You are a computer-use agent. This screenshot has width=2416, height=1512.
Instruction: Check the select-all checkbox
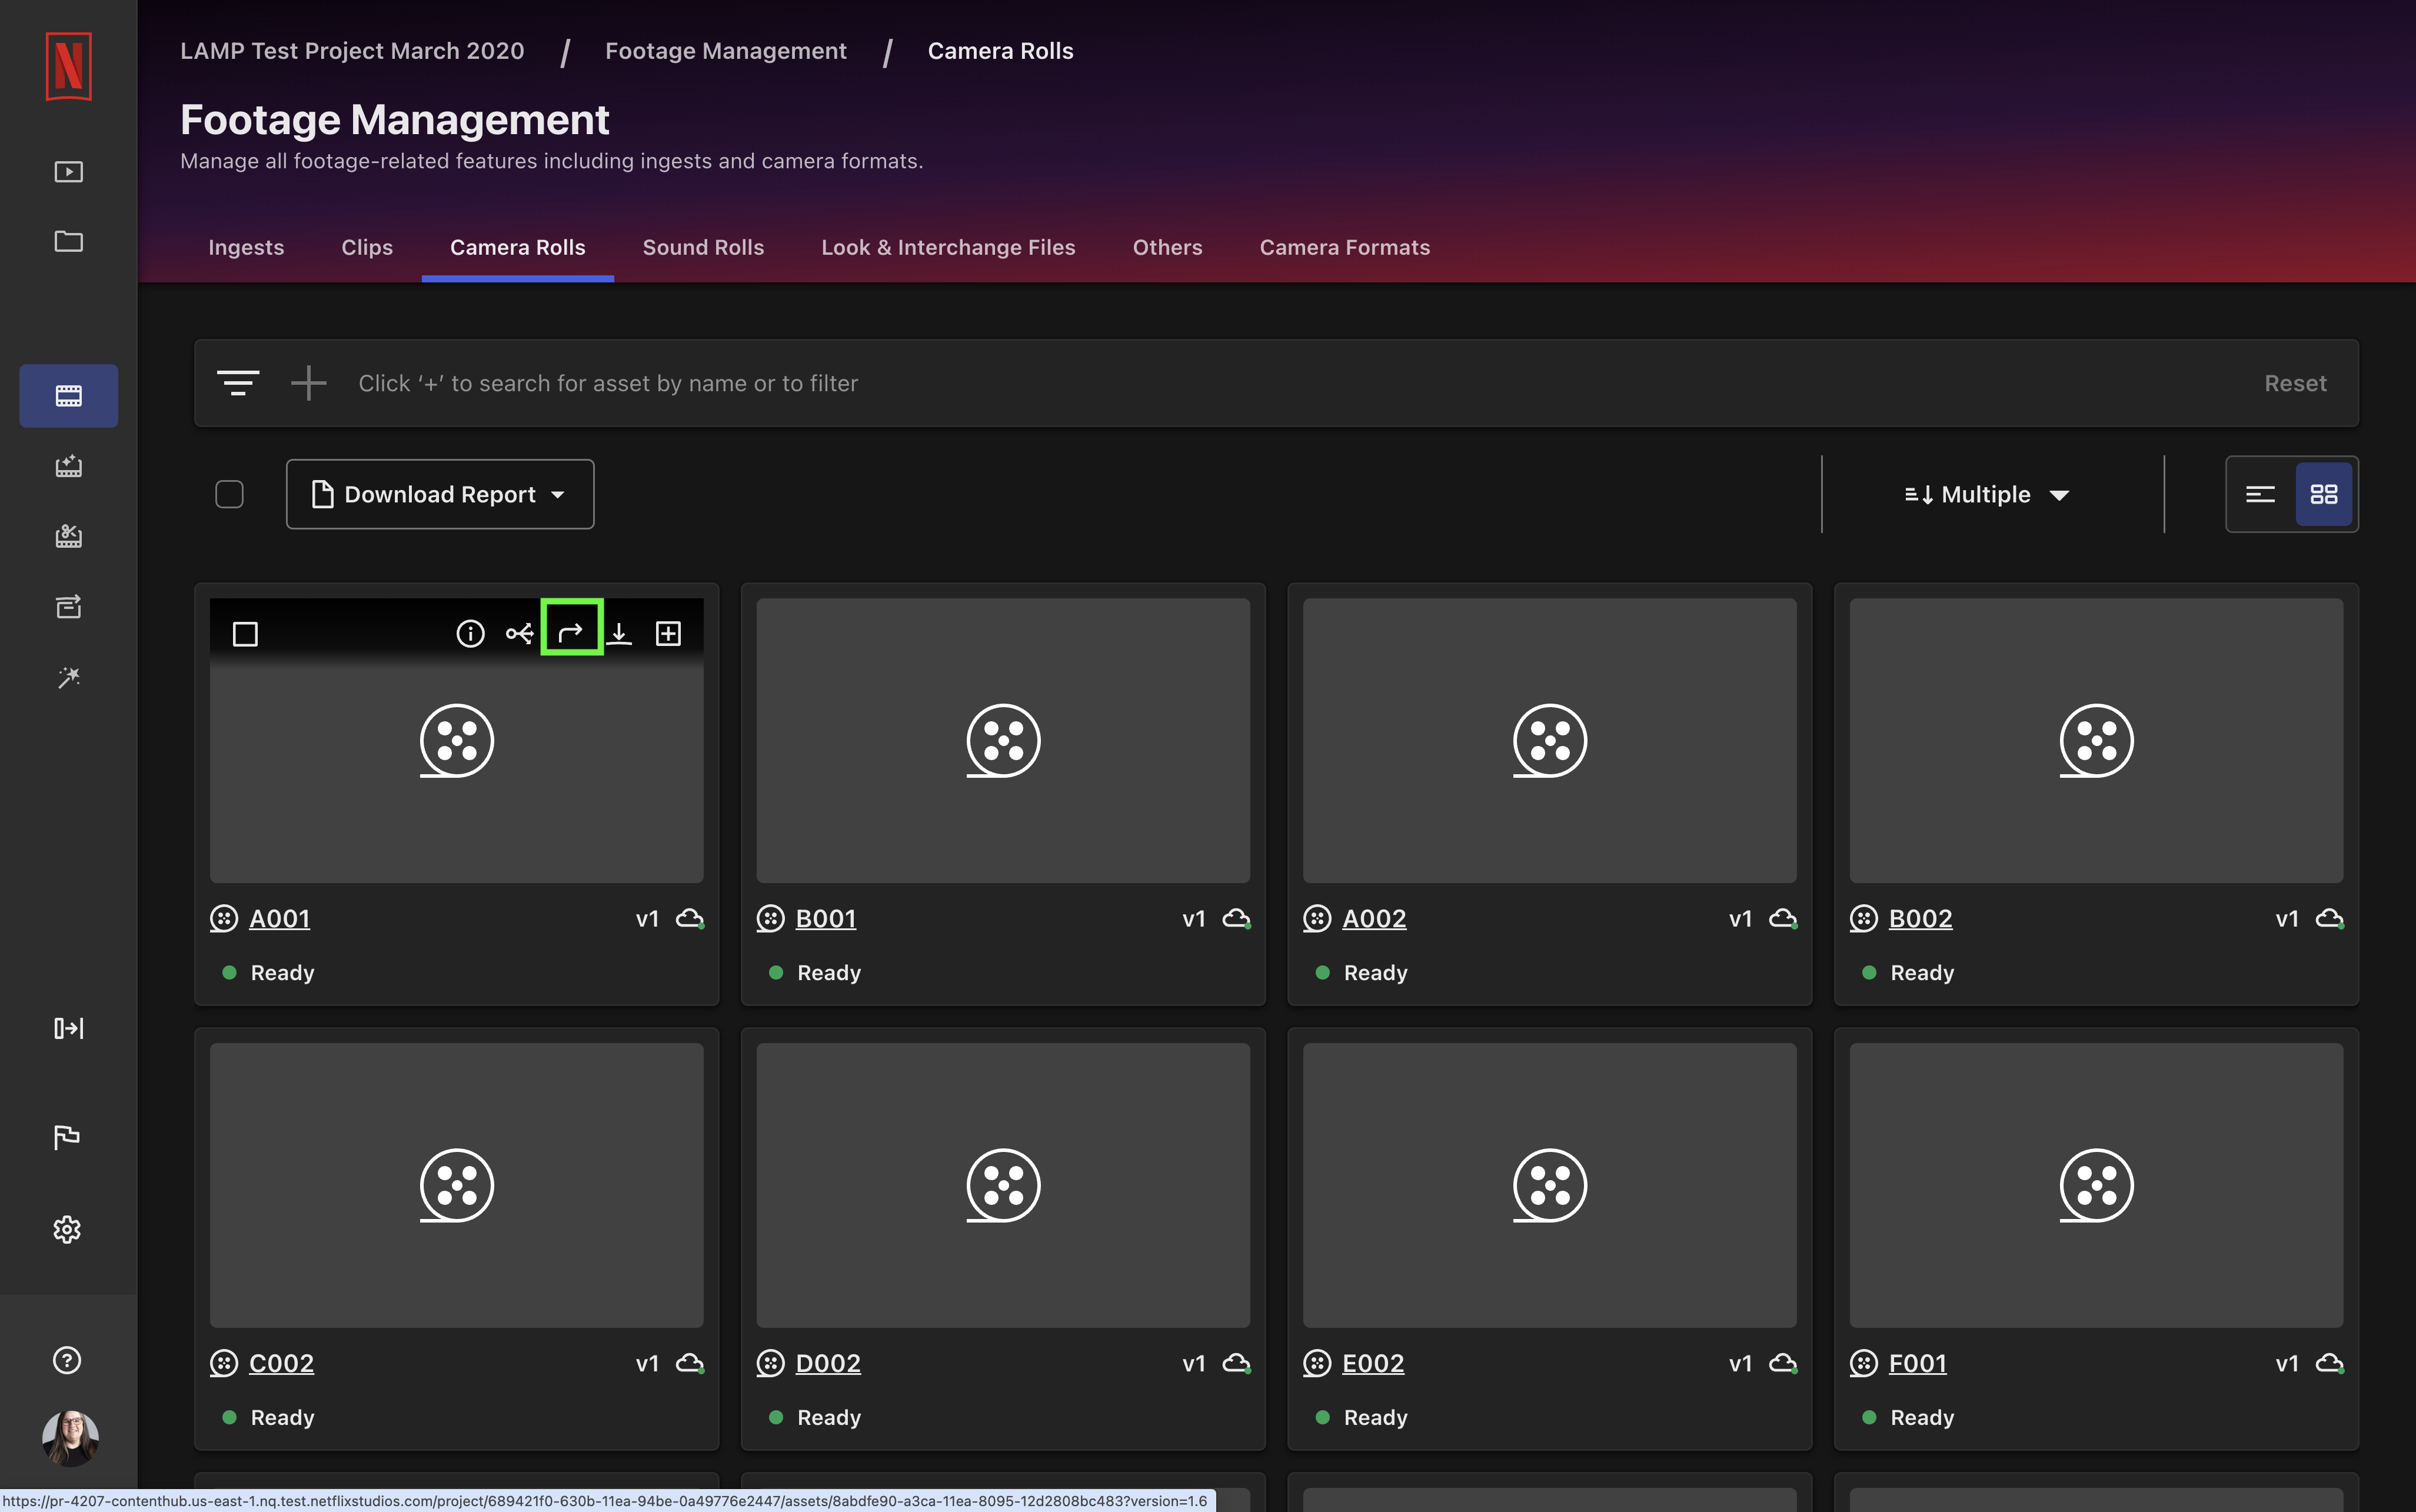229,494
